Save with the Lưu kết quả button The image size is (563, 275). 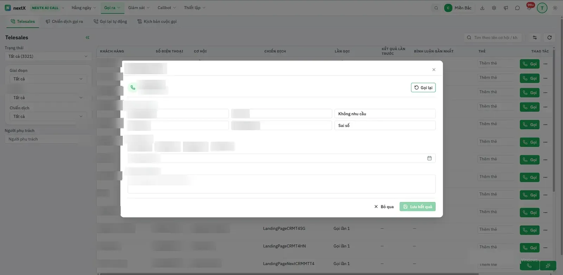click(x=417, y=207)
